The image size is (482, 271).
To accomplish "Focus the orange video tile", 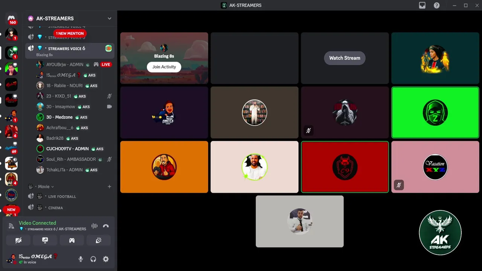I will [164, 167].
